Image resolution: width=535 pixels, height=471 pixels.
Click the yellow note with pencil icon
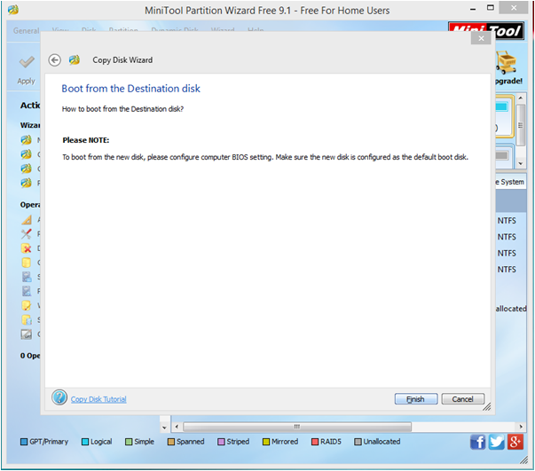click(x=27, y=305)
